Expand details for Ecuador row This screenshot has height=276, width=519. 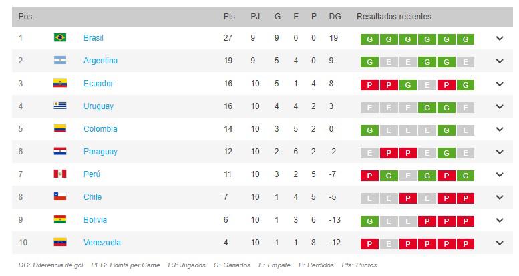[500, 84]
